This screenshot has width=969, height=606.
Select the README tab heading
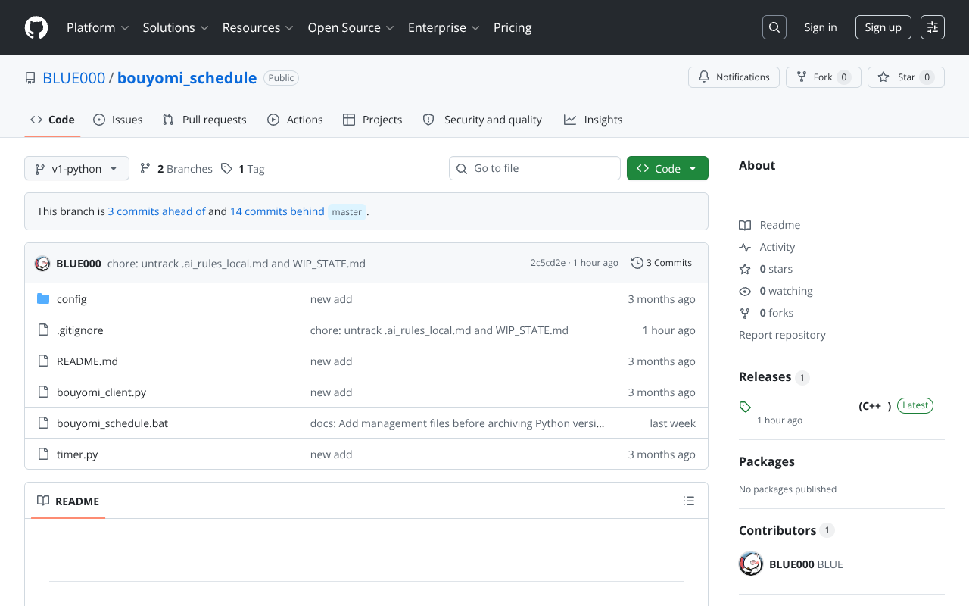[68, 501]
